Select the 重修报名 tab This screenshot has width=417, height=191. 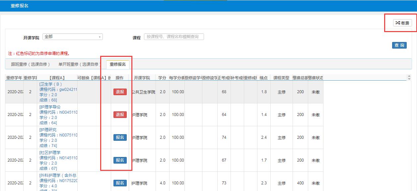pos(118,64)
